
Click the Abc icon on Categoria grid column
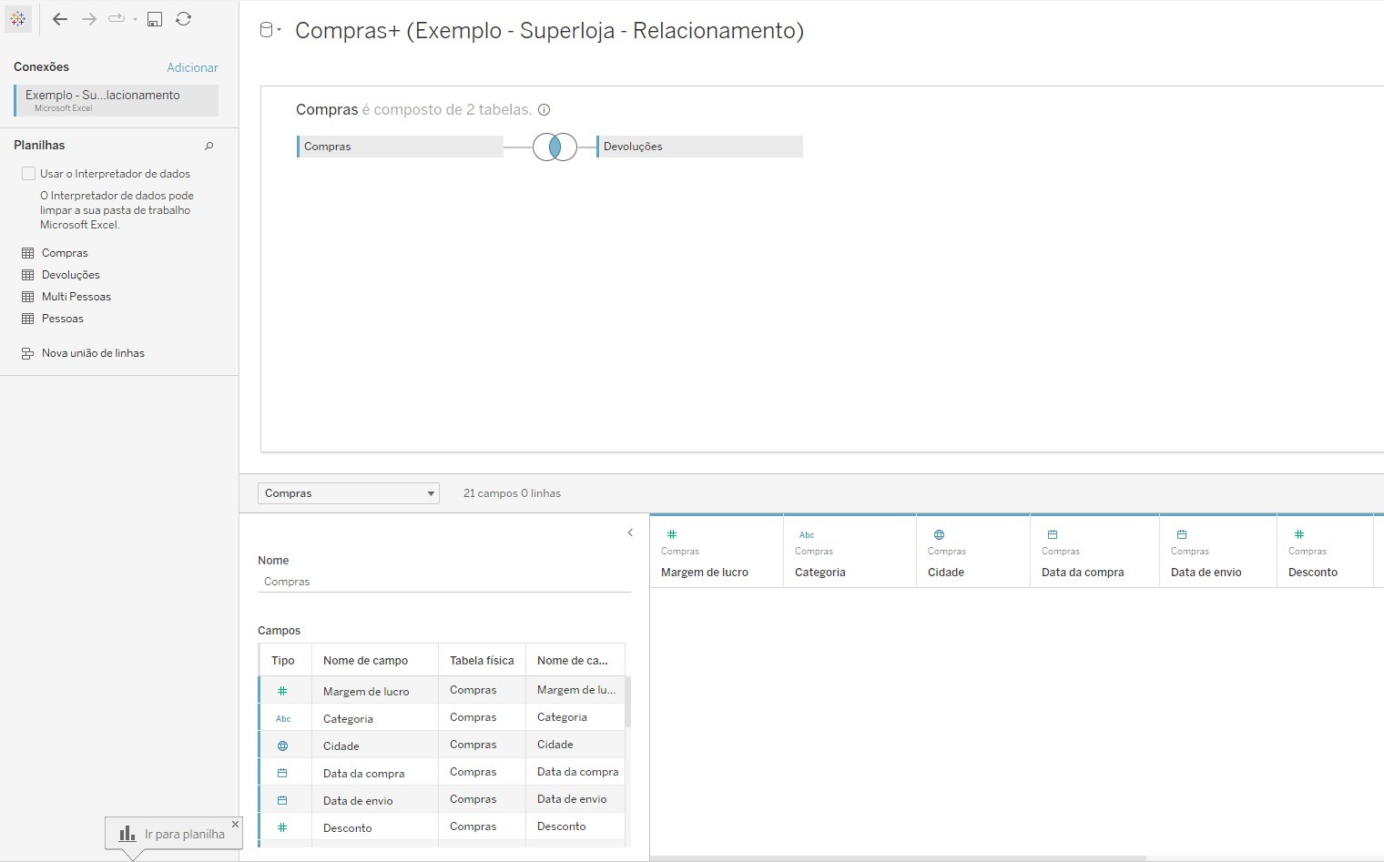coord(807,534)
